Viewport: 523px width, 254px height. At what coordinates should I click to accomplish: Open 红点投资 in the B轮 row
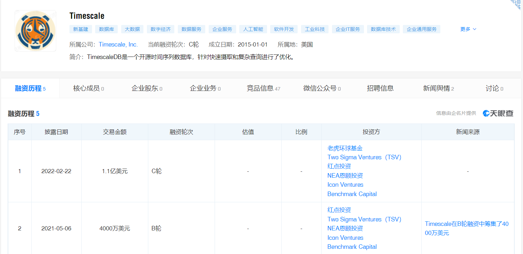(339, 210)
